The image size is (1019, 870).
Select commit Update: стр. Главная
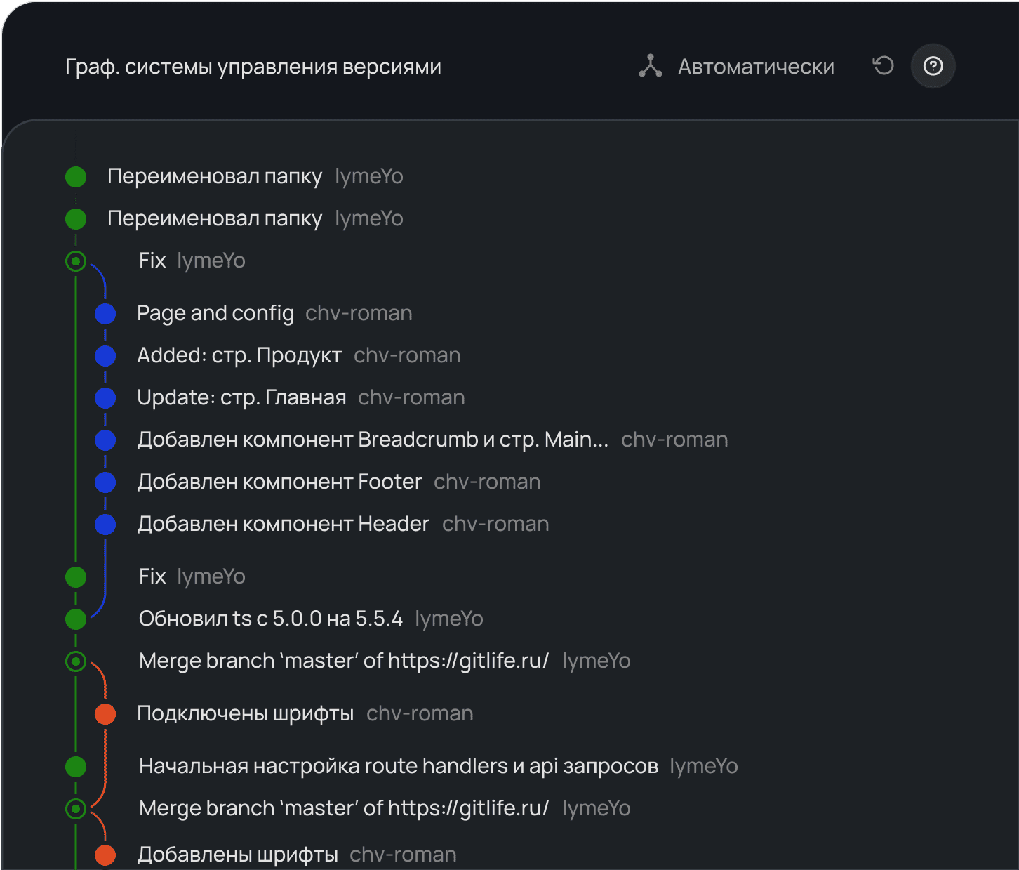click(x=241, y=397)
